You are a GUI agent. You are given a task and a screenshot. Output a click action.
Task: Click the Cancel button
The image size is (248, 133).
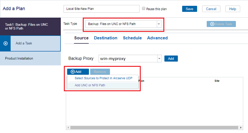coord(211,9)
